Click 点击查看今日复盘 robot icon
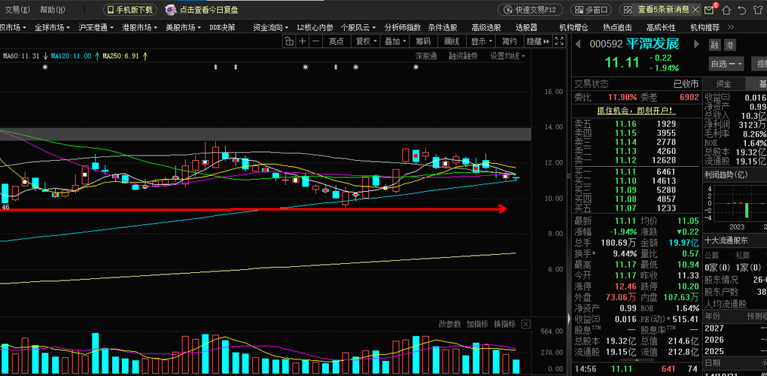The image size is (767, 376). (x=171, y=9)
